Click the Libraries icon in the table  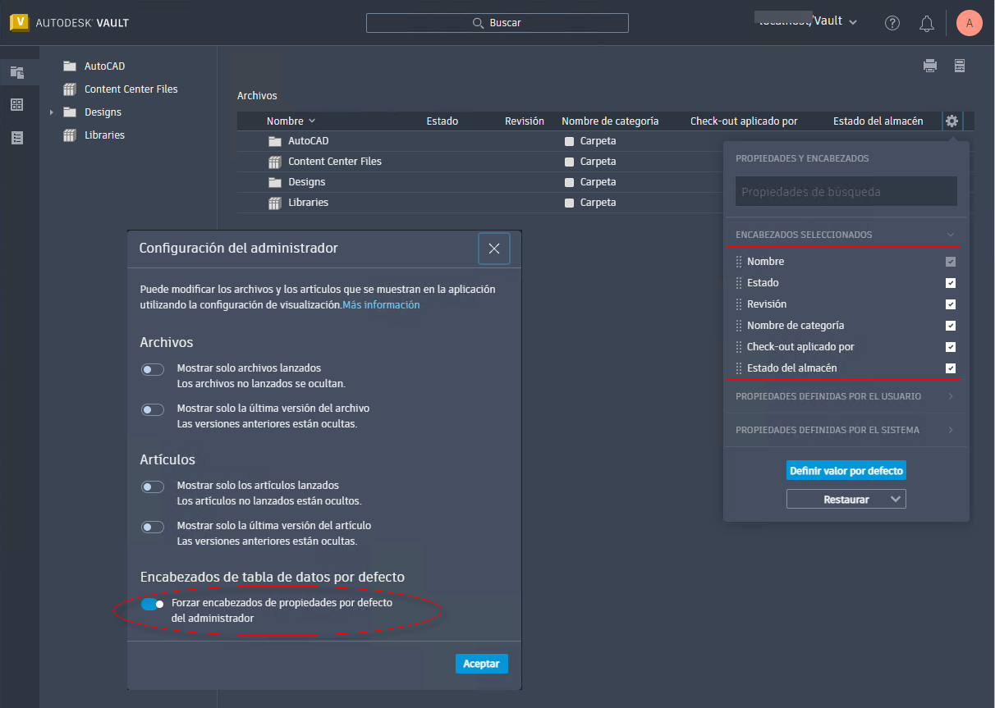[x=275, y=203]
